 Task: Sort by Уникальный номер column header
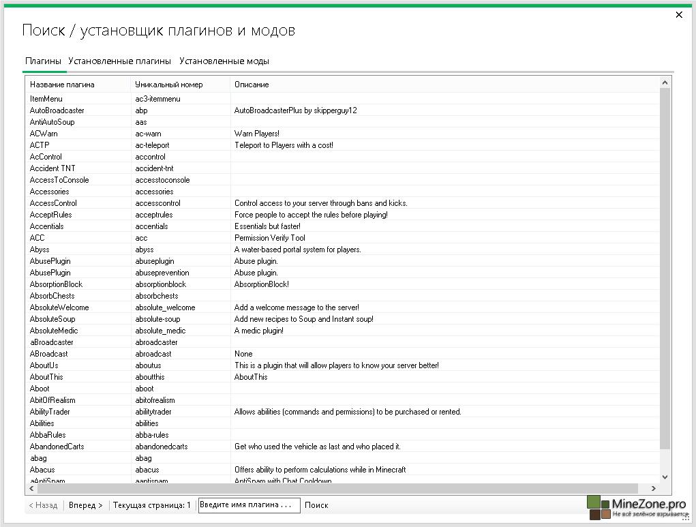click(169, 85)
